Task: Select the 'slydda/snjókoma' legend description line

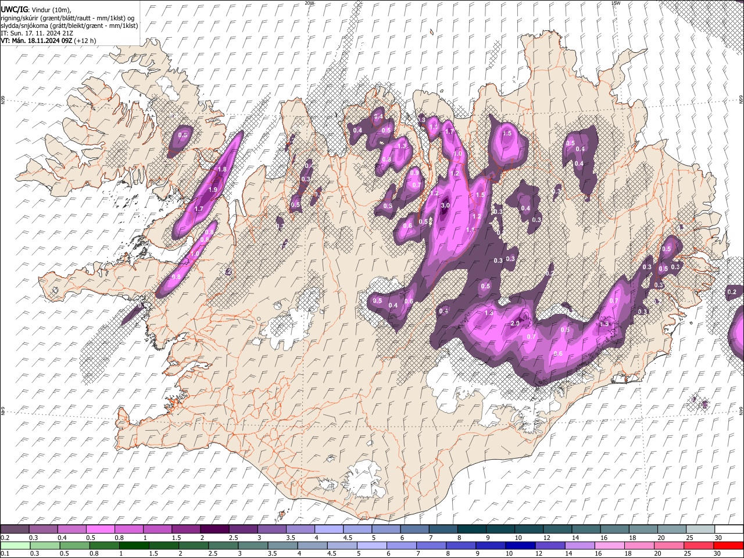Action: pos(69,26)
